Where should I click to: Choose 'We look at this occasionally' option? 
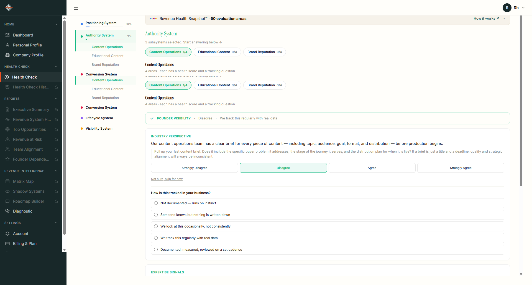(328, 226)
